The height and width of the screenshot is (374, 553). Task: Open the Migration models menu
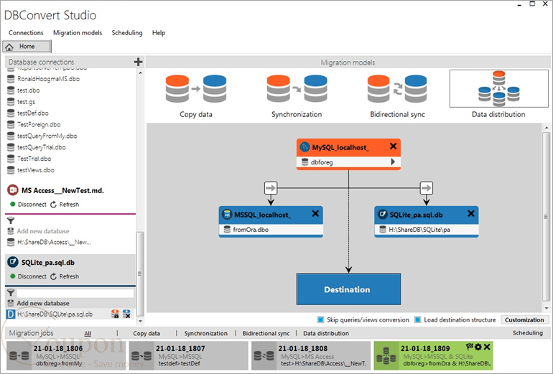point(78,33)
